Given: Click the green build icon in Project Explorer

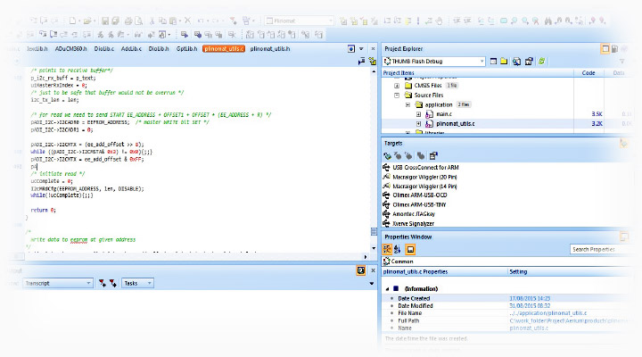Looking at the screenshot, I should click(x=541, y=62).
